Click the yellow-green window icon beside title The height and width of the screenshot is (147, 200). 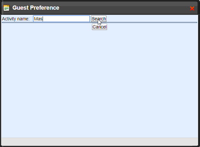(x=6, y=8)
